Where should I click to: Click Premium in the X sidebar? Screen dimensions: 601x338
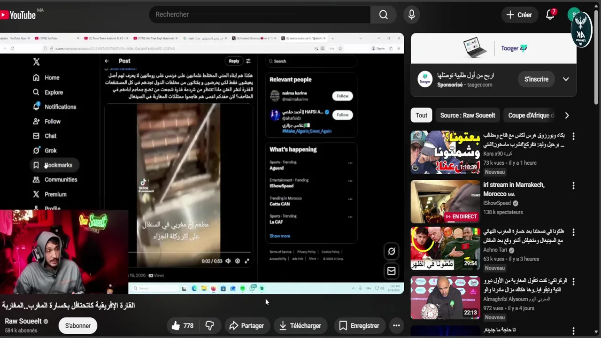coord(50,194)
